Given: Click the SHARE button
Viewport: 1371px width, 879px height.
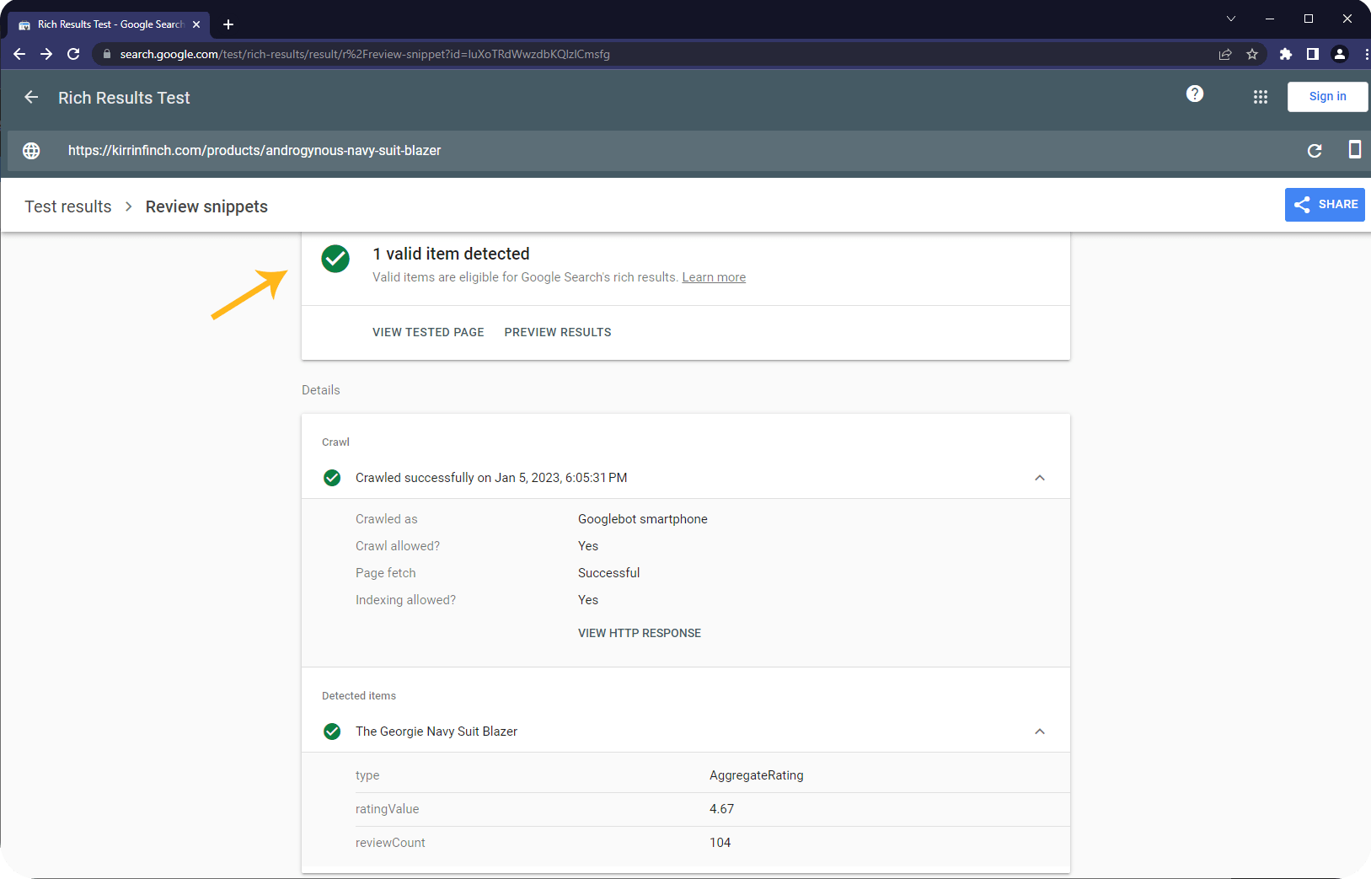Looking at the screenshot, I should point(1325,205).
